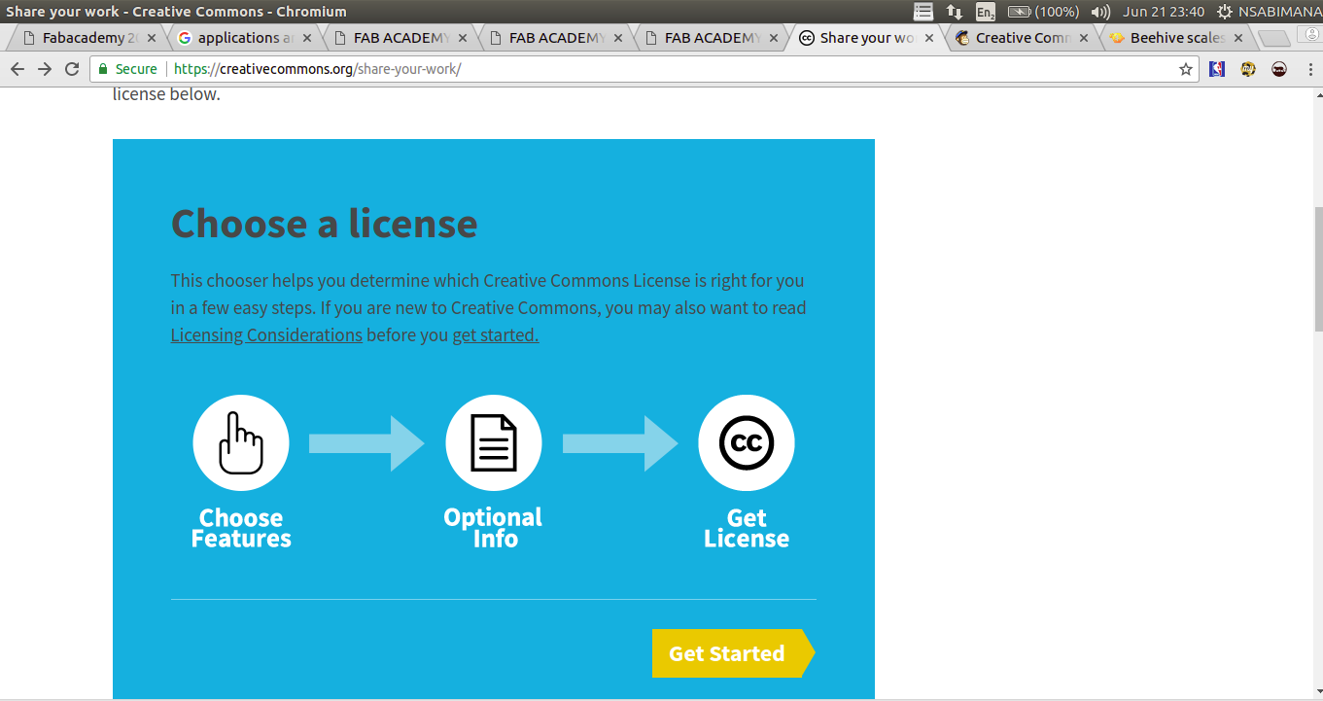This screenshot has width=1323, height=701.
Task: Close the Share your work tab
Action: coord(929,38)
